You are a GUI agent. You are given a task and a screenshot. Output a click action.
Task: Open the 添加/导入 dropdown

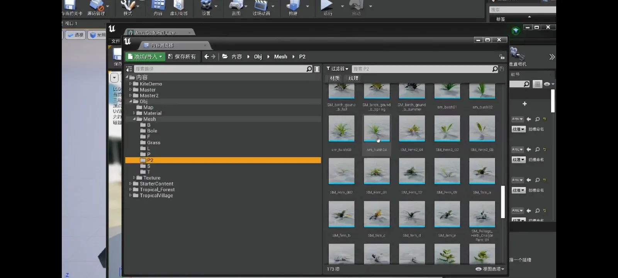coord(145,57)
